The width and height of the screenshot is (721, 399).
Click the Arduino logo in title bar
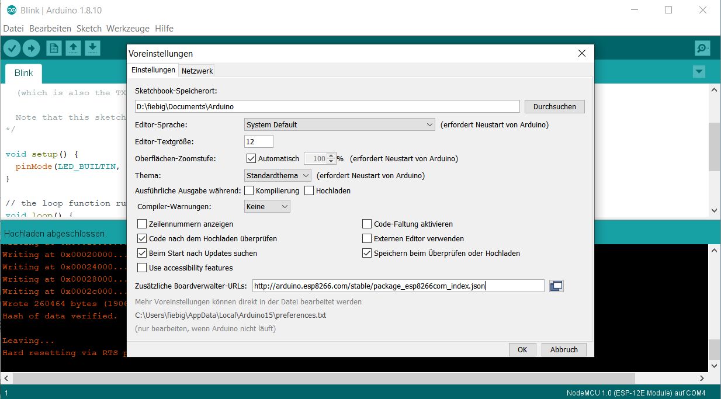[x=11, y=10]
